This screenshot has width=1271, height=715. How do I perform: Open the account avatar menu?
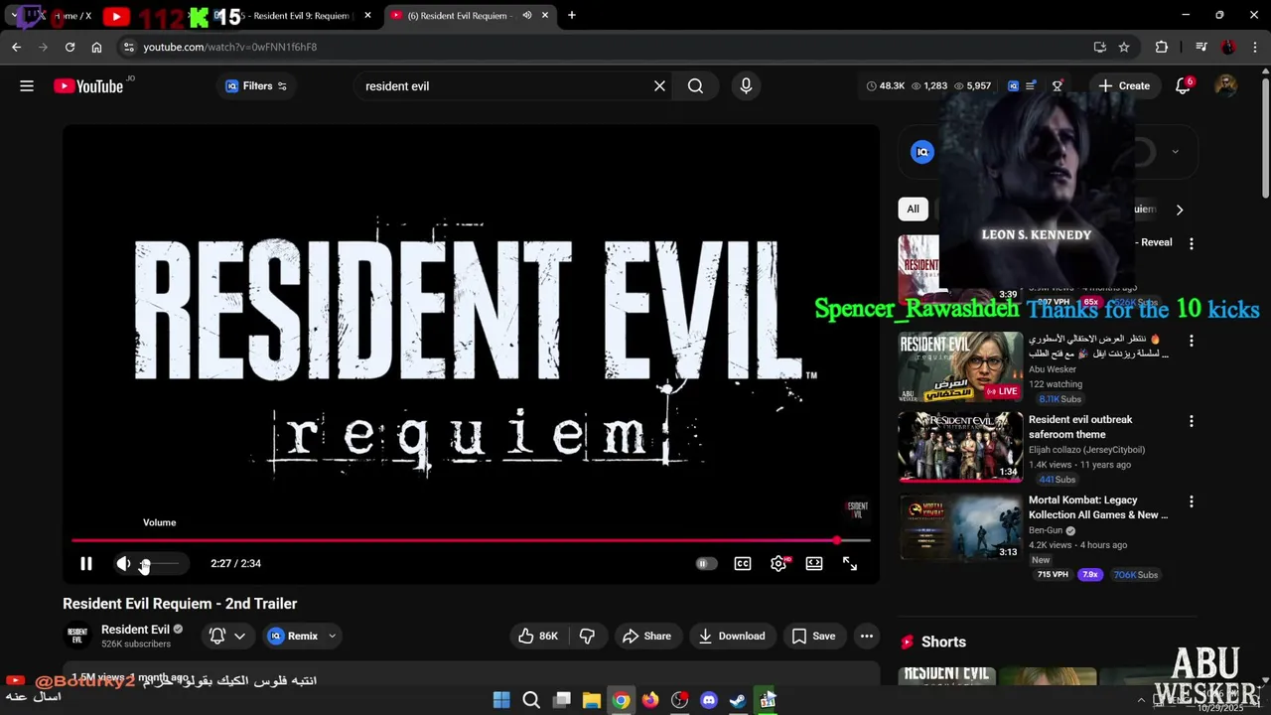point(1226,86)
